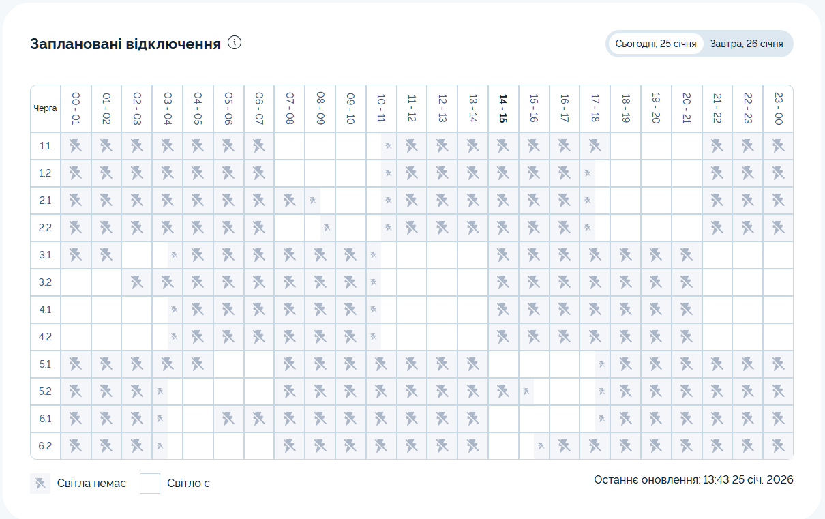Click outage icon for queue 1.1 at 00-01

(x=76, y=145)
